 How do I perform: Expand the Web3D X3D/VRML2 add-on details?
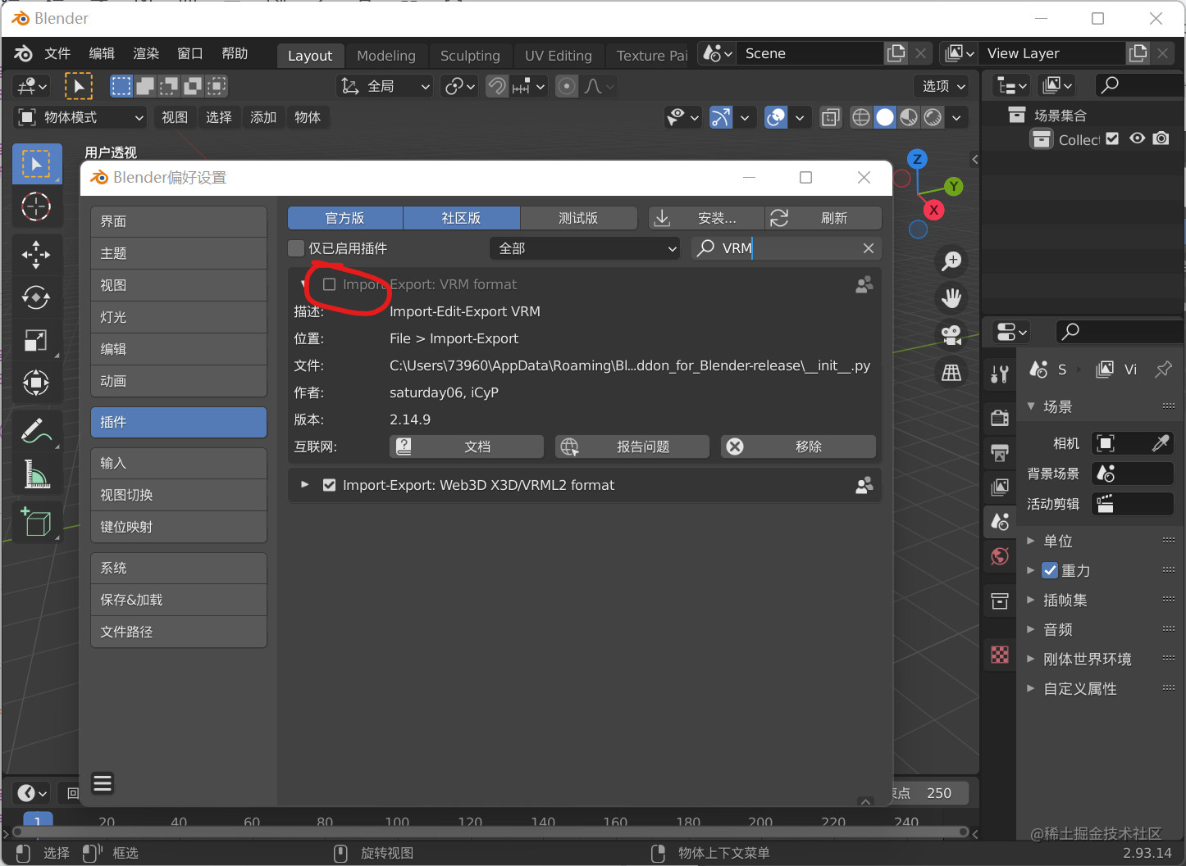tap(304, 485)
